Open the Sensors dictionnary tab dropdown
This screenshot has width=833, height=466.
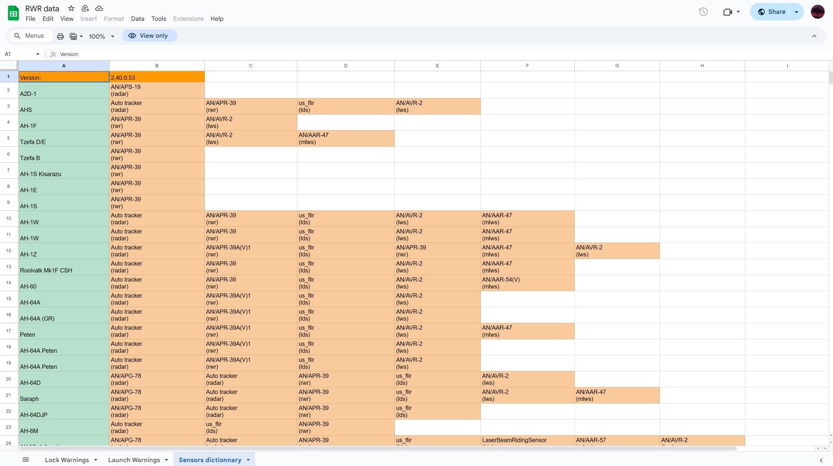[x=248, y=460]
